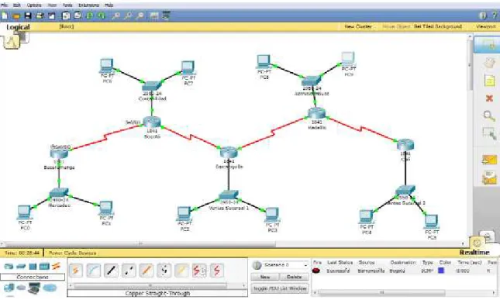
Task: Click the Open file folder icon
Action: 16,16
